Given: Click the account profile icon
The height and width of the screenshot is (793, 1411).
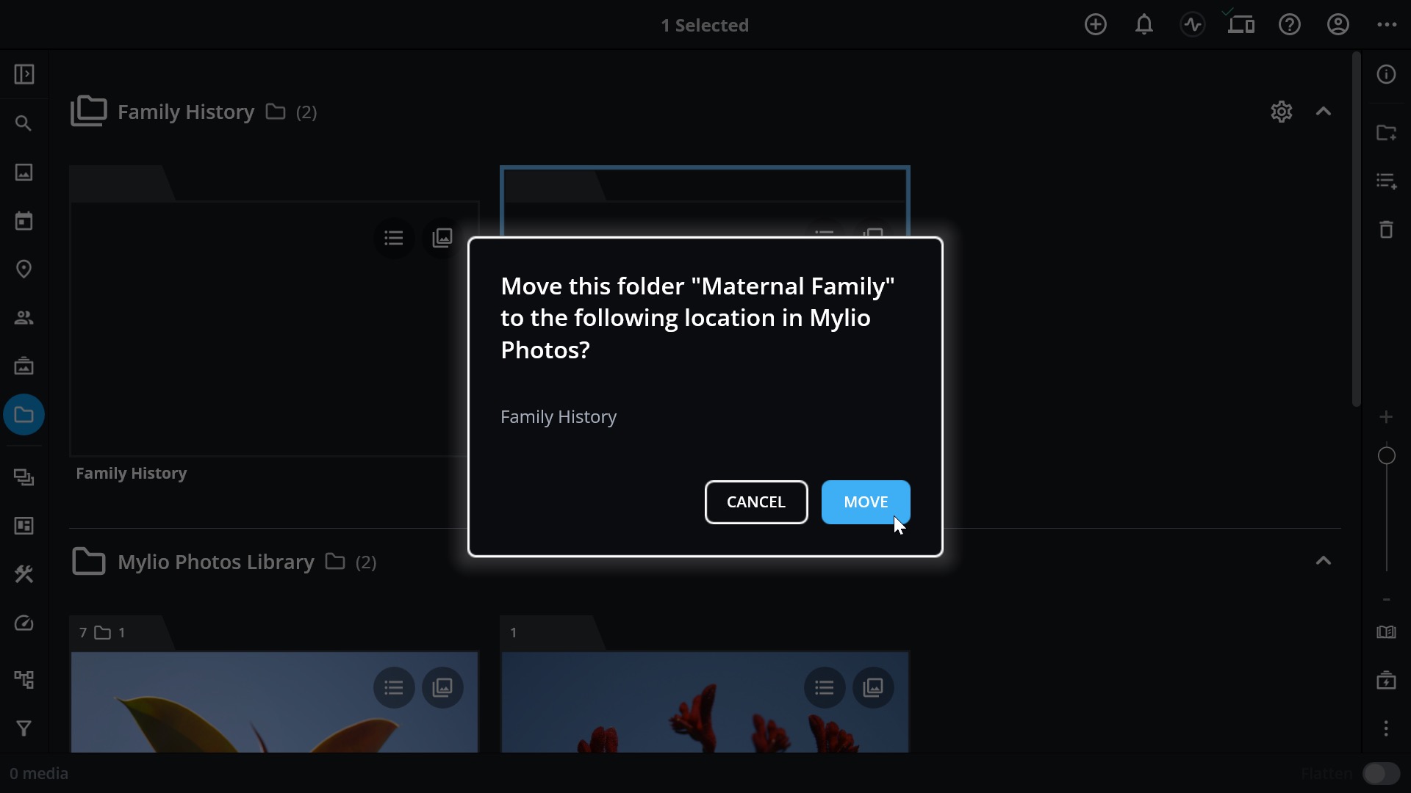Looking at the screenshot, I should 1338,25.
